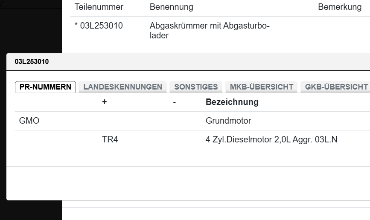Select the SONSTIGES tab
This screenshot has height=220, width=370.
196,87
